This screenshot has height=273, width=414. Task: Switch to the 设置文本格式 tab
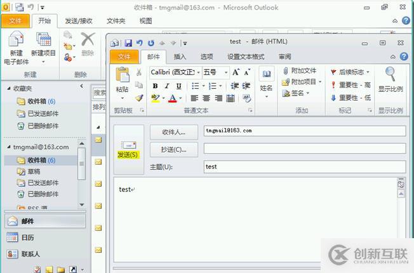[x=246, y=56]
